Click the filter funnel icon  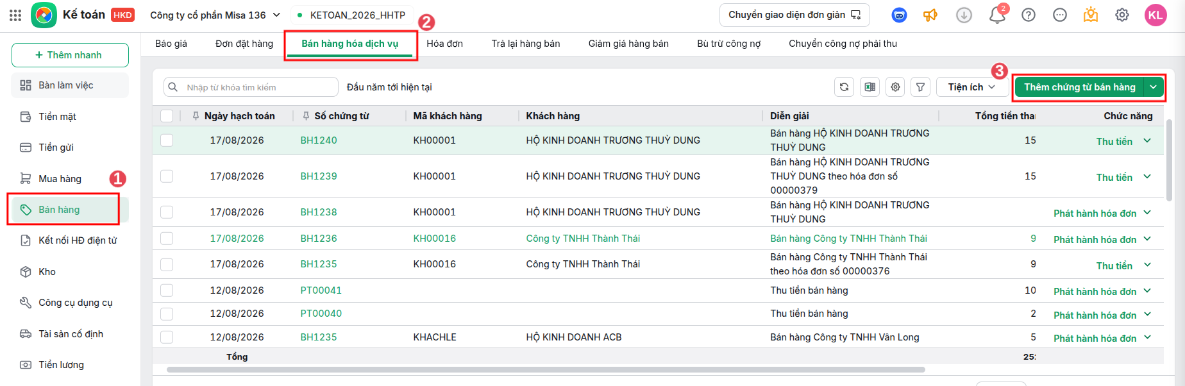pyautogui.click(x=920, y=87)
